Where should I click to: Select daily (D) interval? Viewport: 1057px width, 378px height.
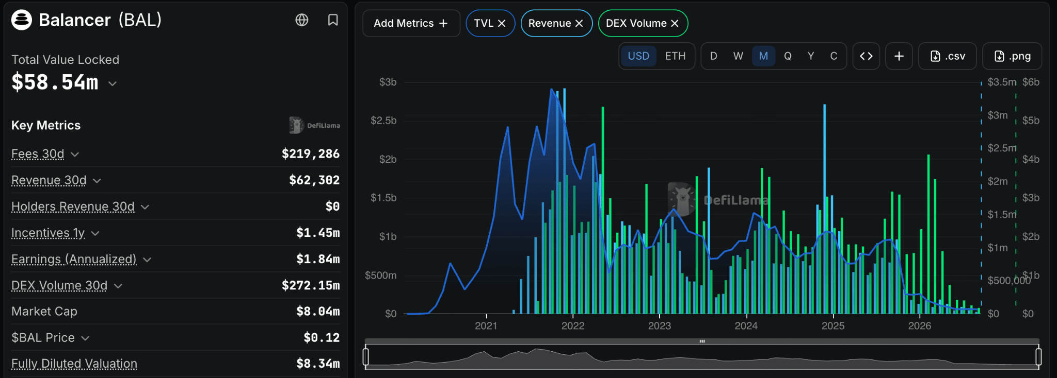714,56
